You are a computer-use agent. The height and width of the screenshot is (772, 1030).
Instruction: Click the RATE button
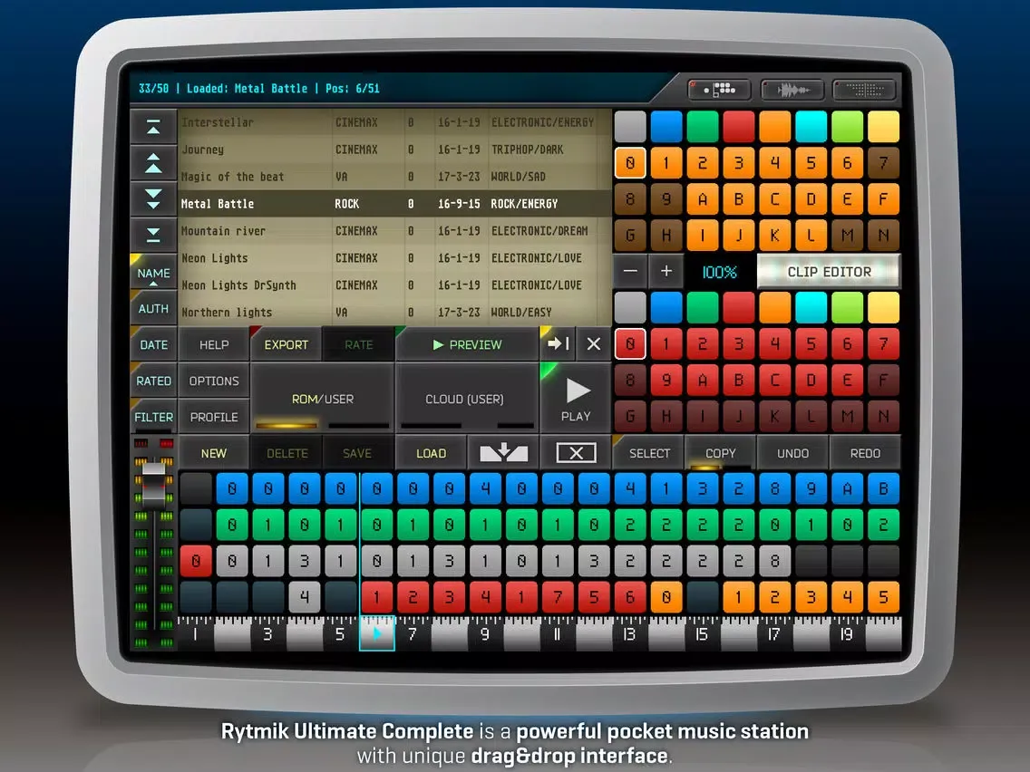(x=359, y=344)
